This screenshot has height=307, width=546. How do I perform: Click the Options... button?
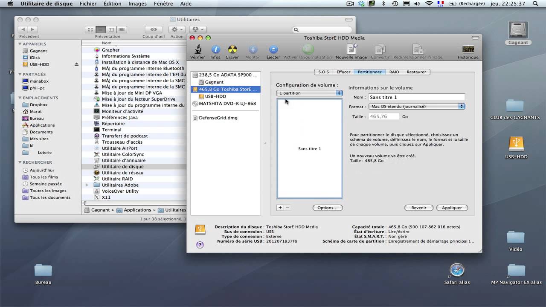pos(328,208)
